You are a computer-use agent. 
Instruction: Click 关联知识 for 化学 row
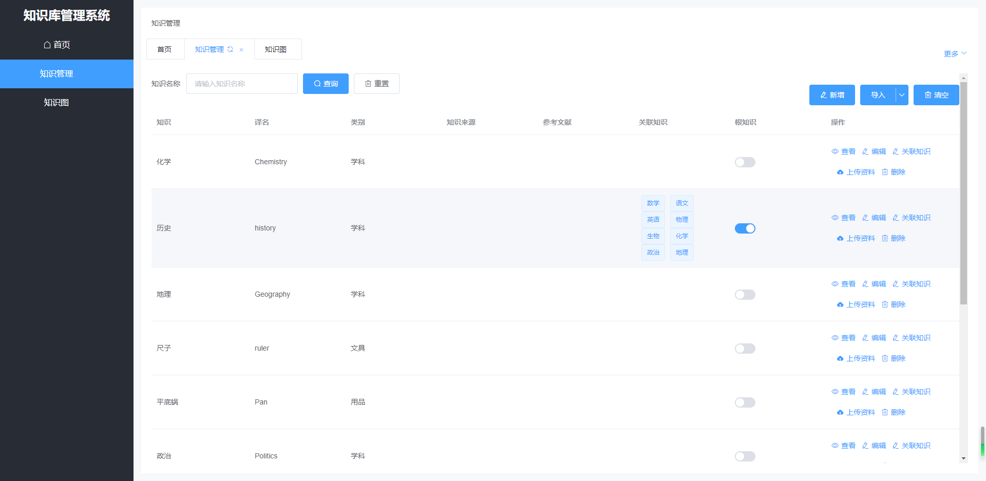912,151
